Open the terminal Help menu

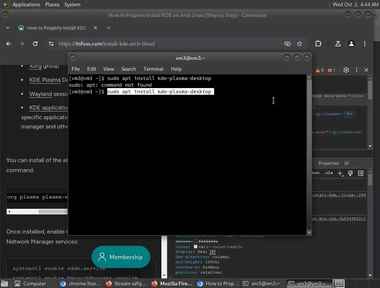click(x=176, y=69)
